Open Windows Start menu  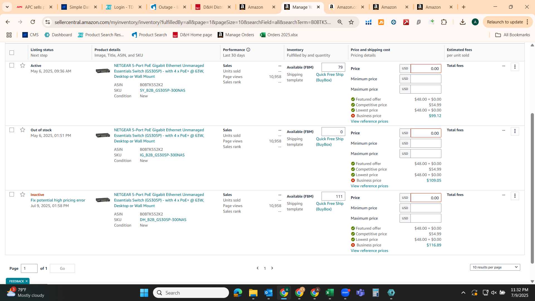tap(144, 293)
